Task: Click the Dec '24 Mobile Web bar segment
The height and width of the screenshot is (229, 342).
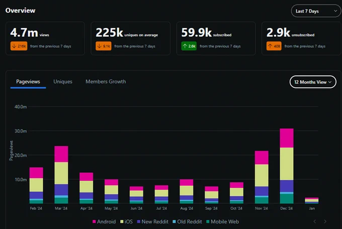Action: tap(287, 198)
